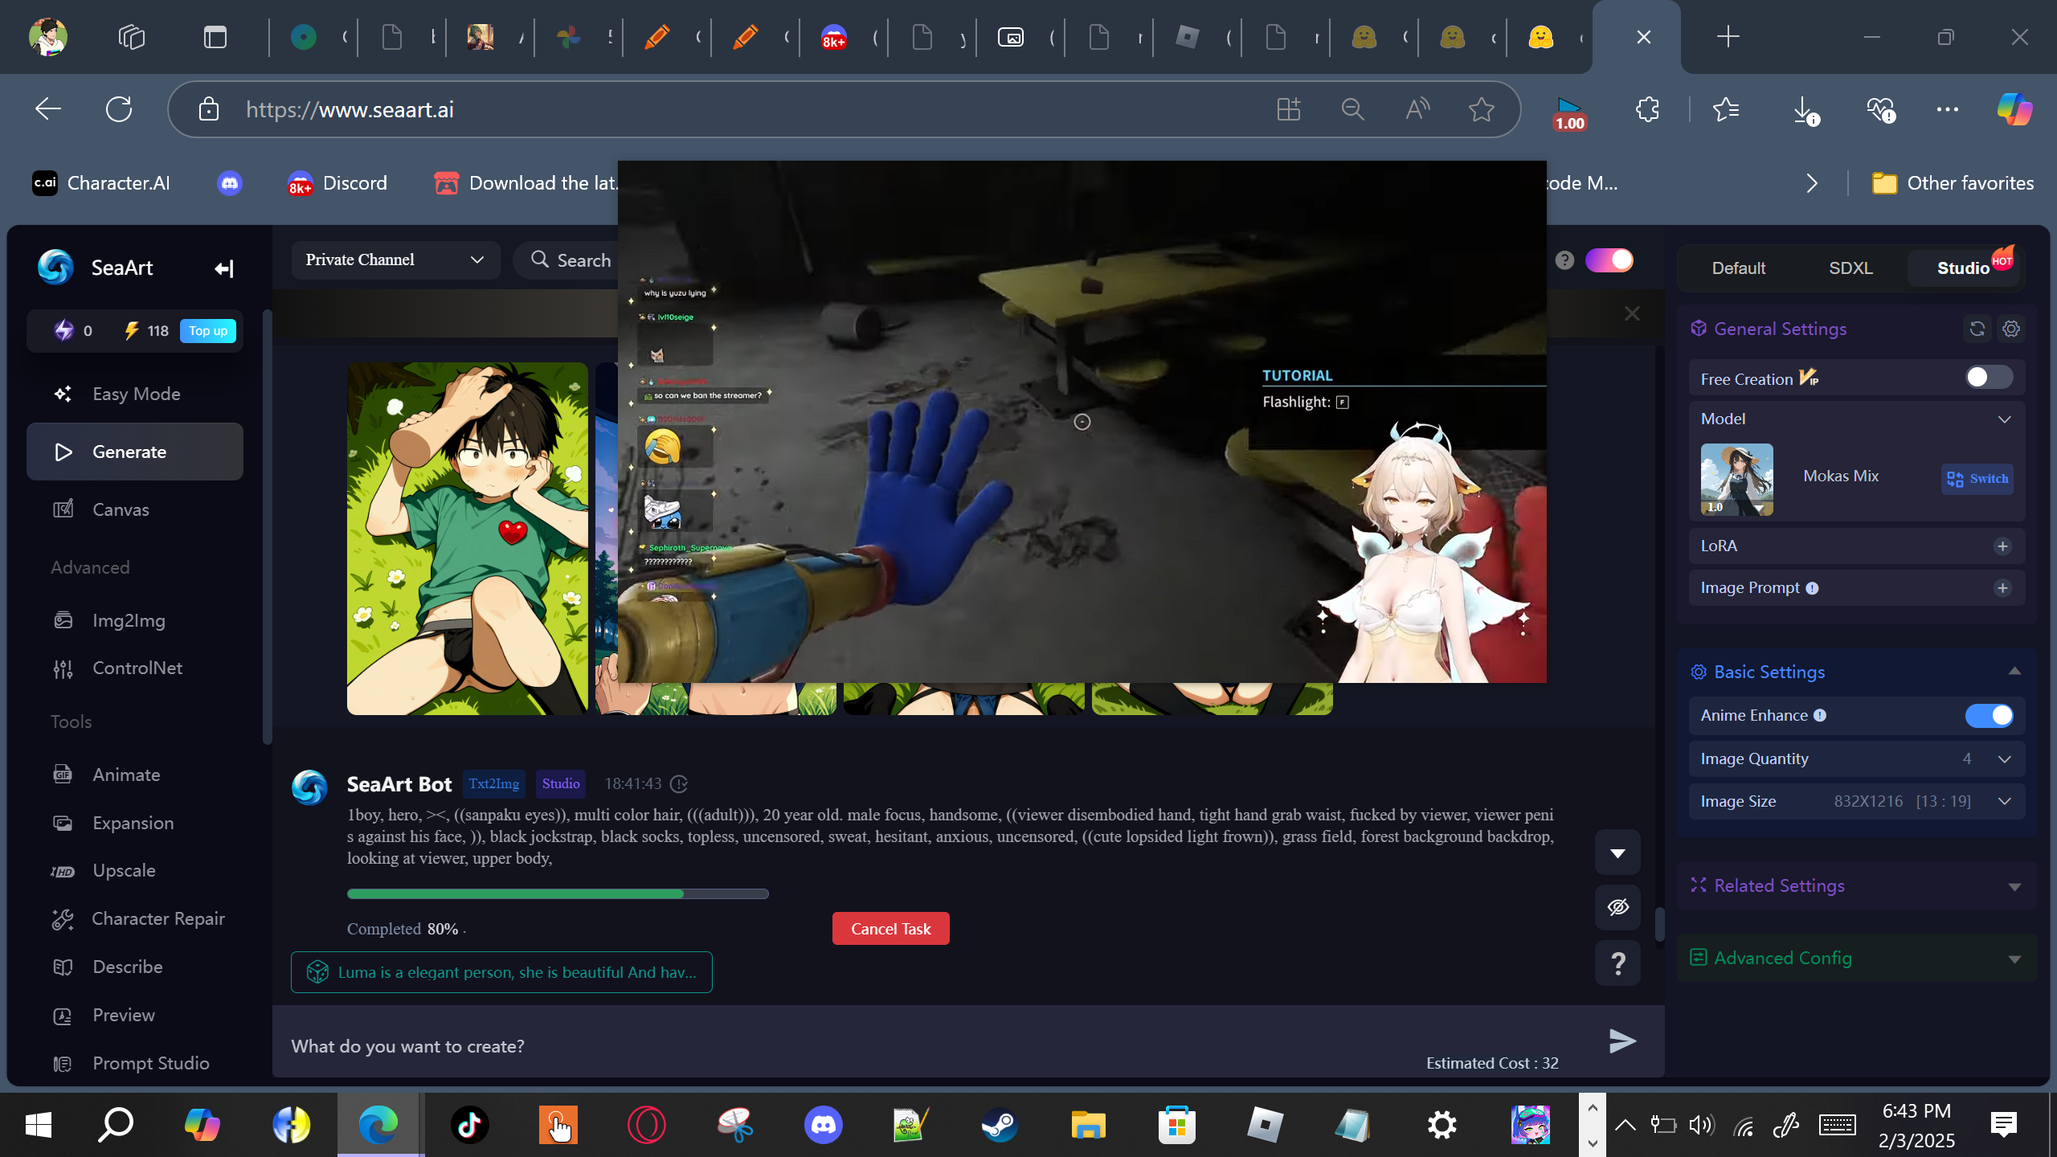Open General Settings gear icon

[x=2011, y=329]
